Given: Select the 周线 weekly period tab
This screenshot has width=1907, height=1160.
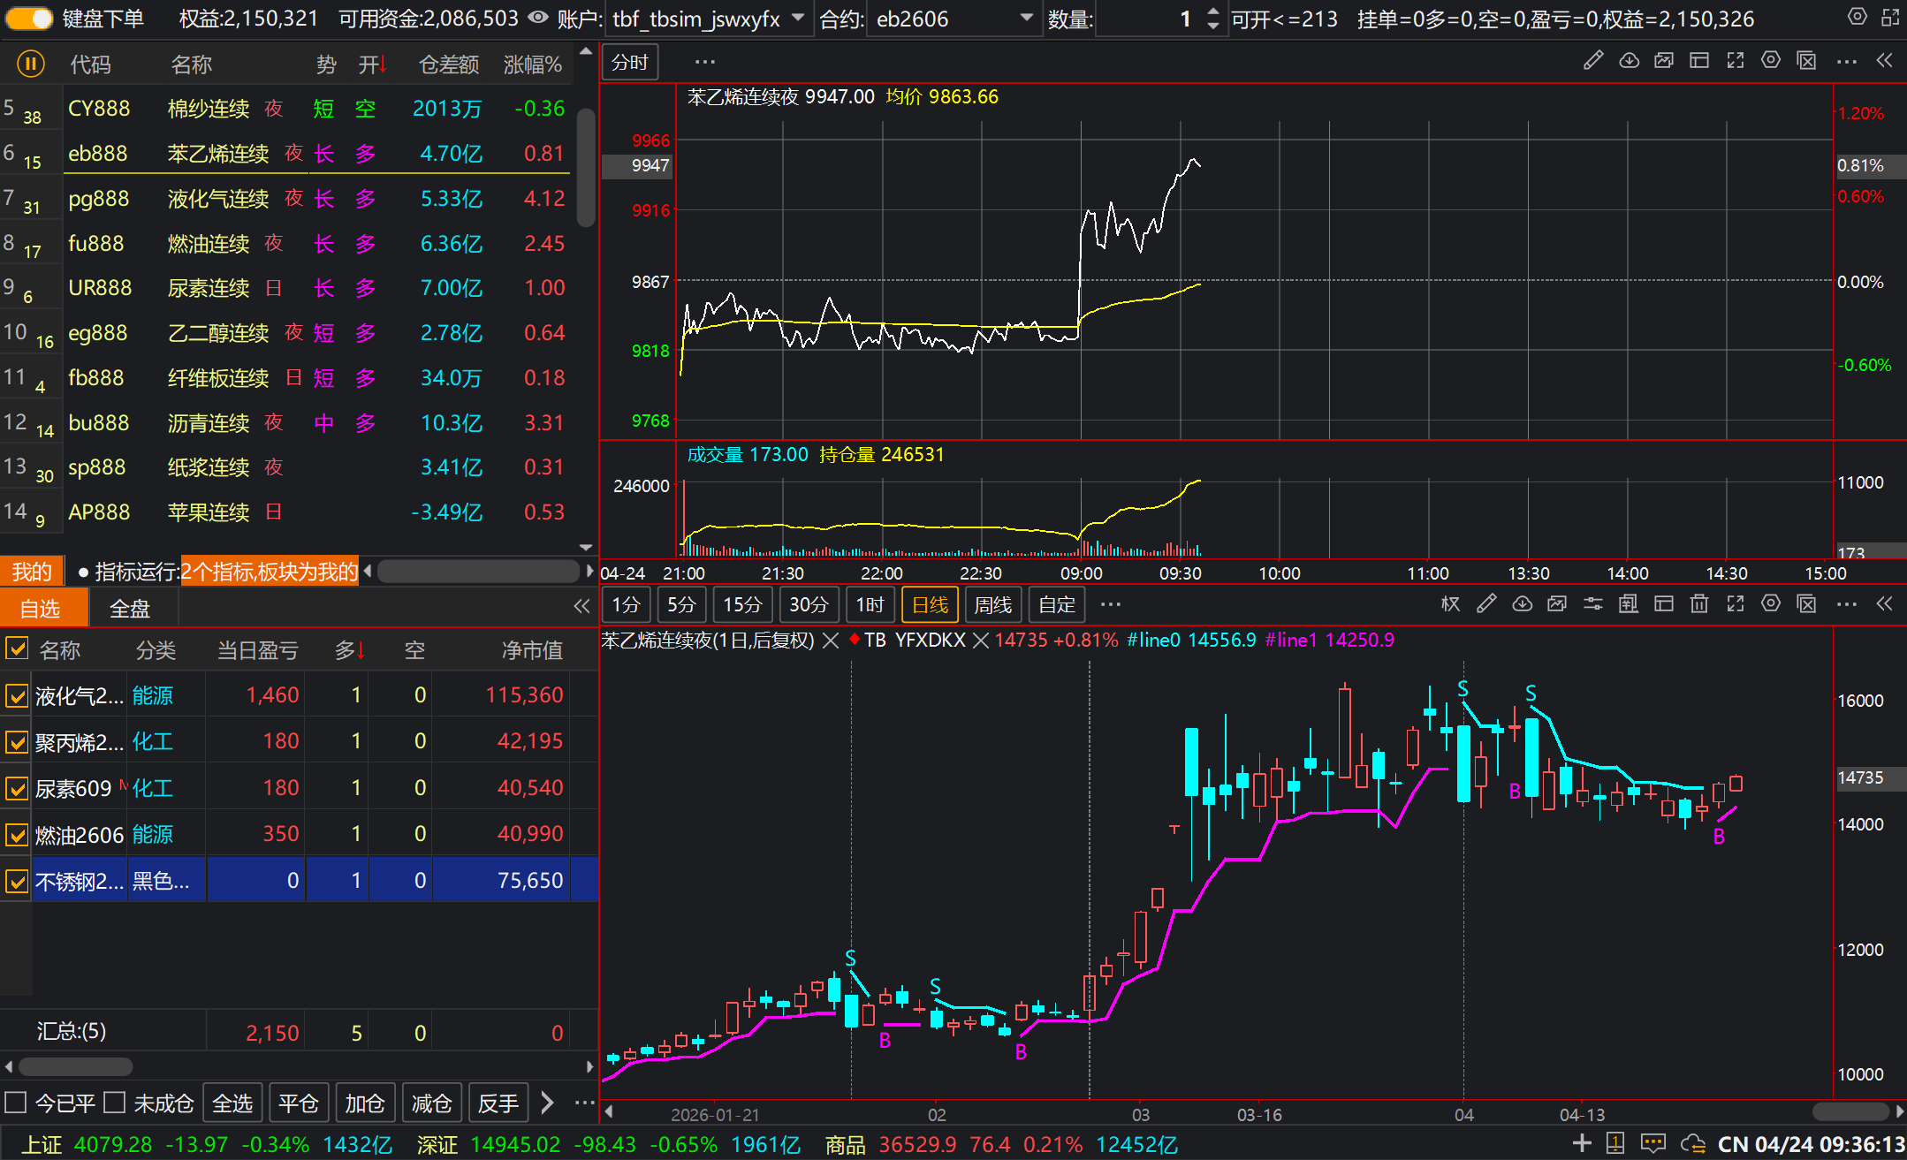Looking at the screenshot, I should [992, 605].
